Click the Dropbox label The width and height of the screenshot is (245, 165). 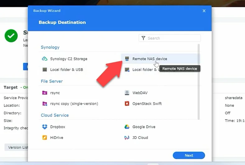[58, 127]
